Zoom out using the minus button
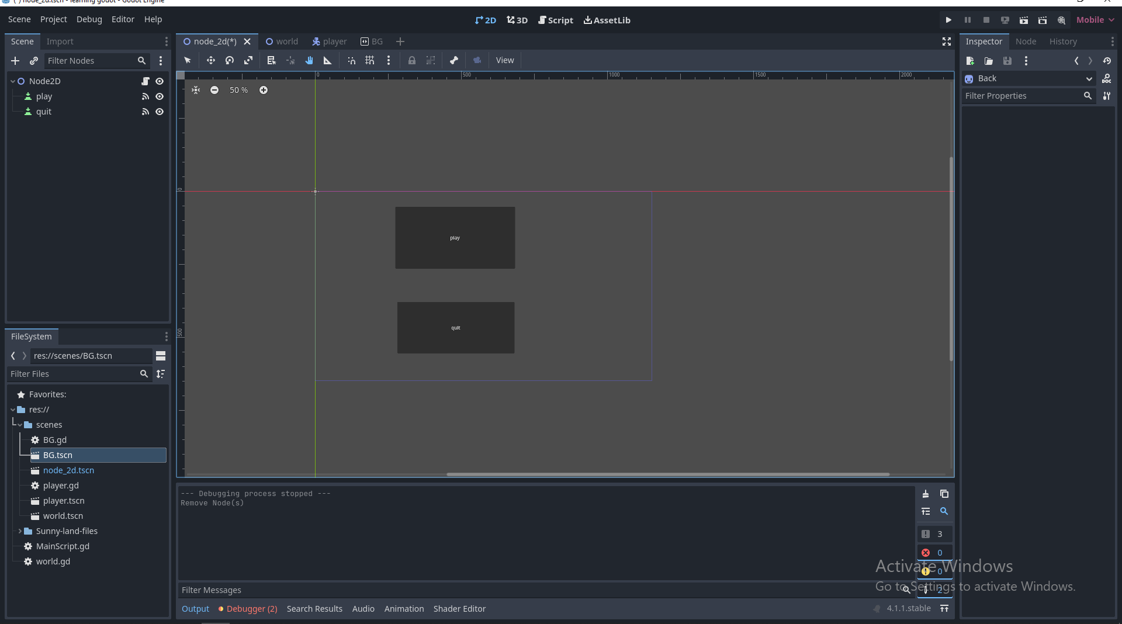 pos(214,89)
